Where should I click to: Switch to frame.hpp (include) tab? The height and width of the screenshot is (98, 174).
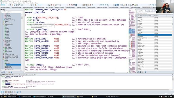[102, 7]
